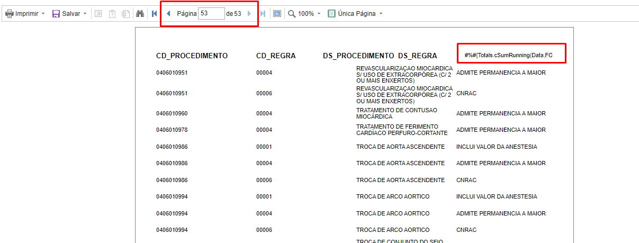
Task: Click the greyed parameters icon with question mark
Action: point(112,14)
